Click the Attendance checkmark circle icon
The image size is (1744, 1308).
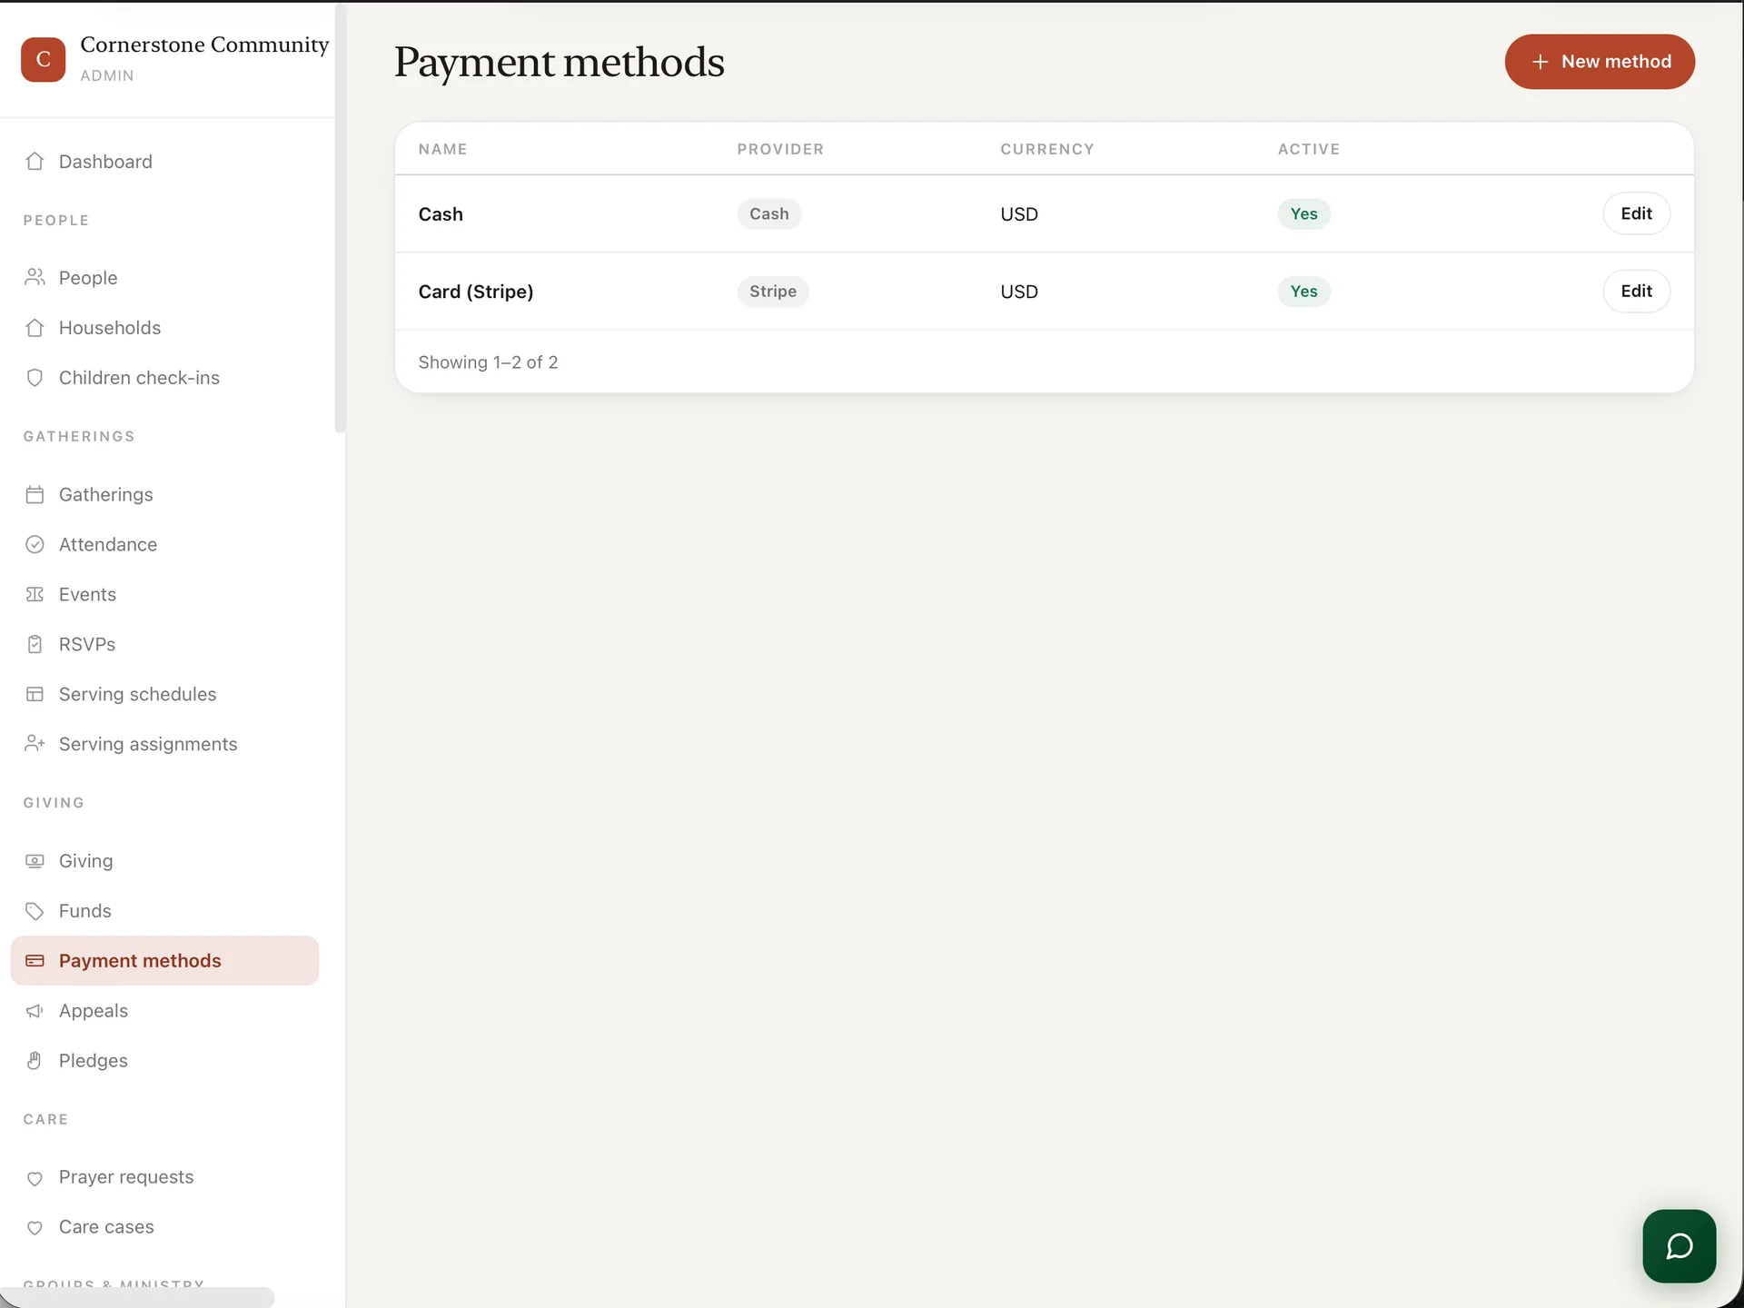(35, 544)
